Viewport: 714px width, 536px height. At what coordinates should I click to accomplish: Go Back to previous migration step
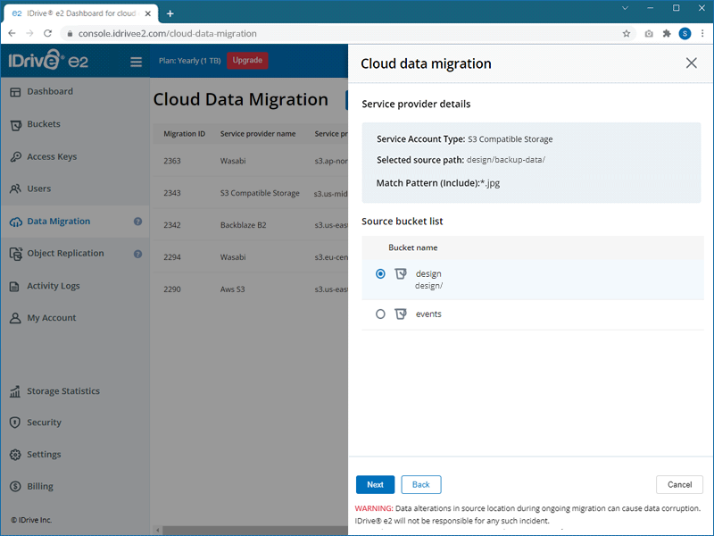tap(421, 485)
